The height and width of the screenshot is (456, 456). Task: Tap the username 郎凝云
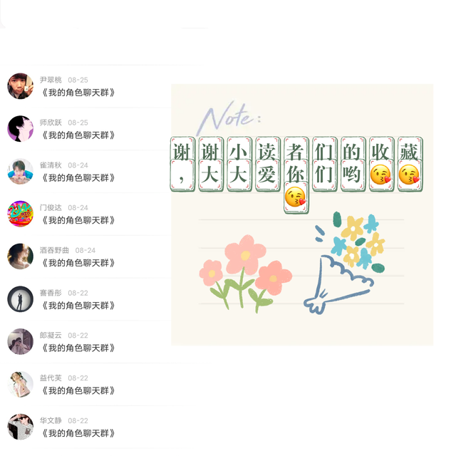pos(51,336)
